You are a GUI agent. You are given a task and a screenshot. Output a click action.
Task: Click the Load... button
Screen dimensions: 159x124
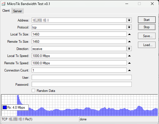tap(147, 45)
